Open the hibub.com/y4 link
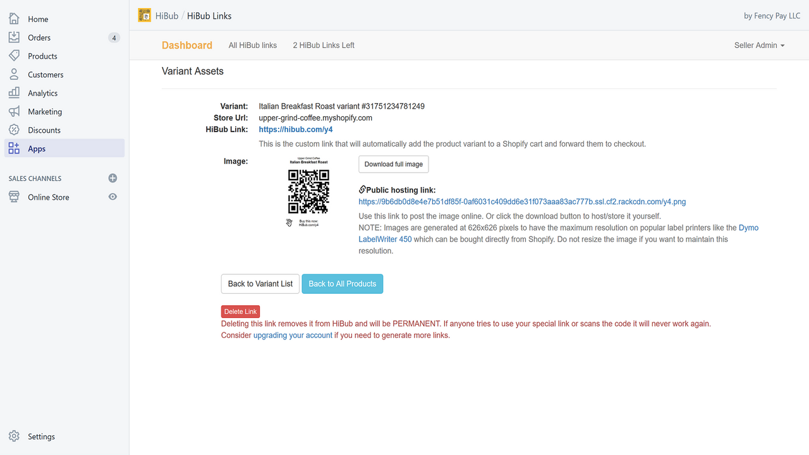The image size is (809, 455). (296, 130)
